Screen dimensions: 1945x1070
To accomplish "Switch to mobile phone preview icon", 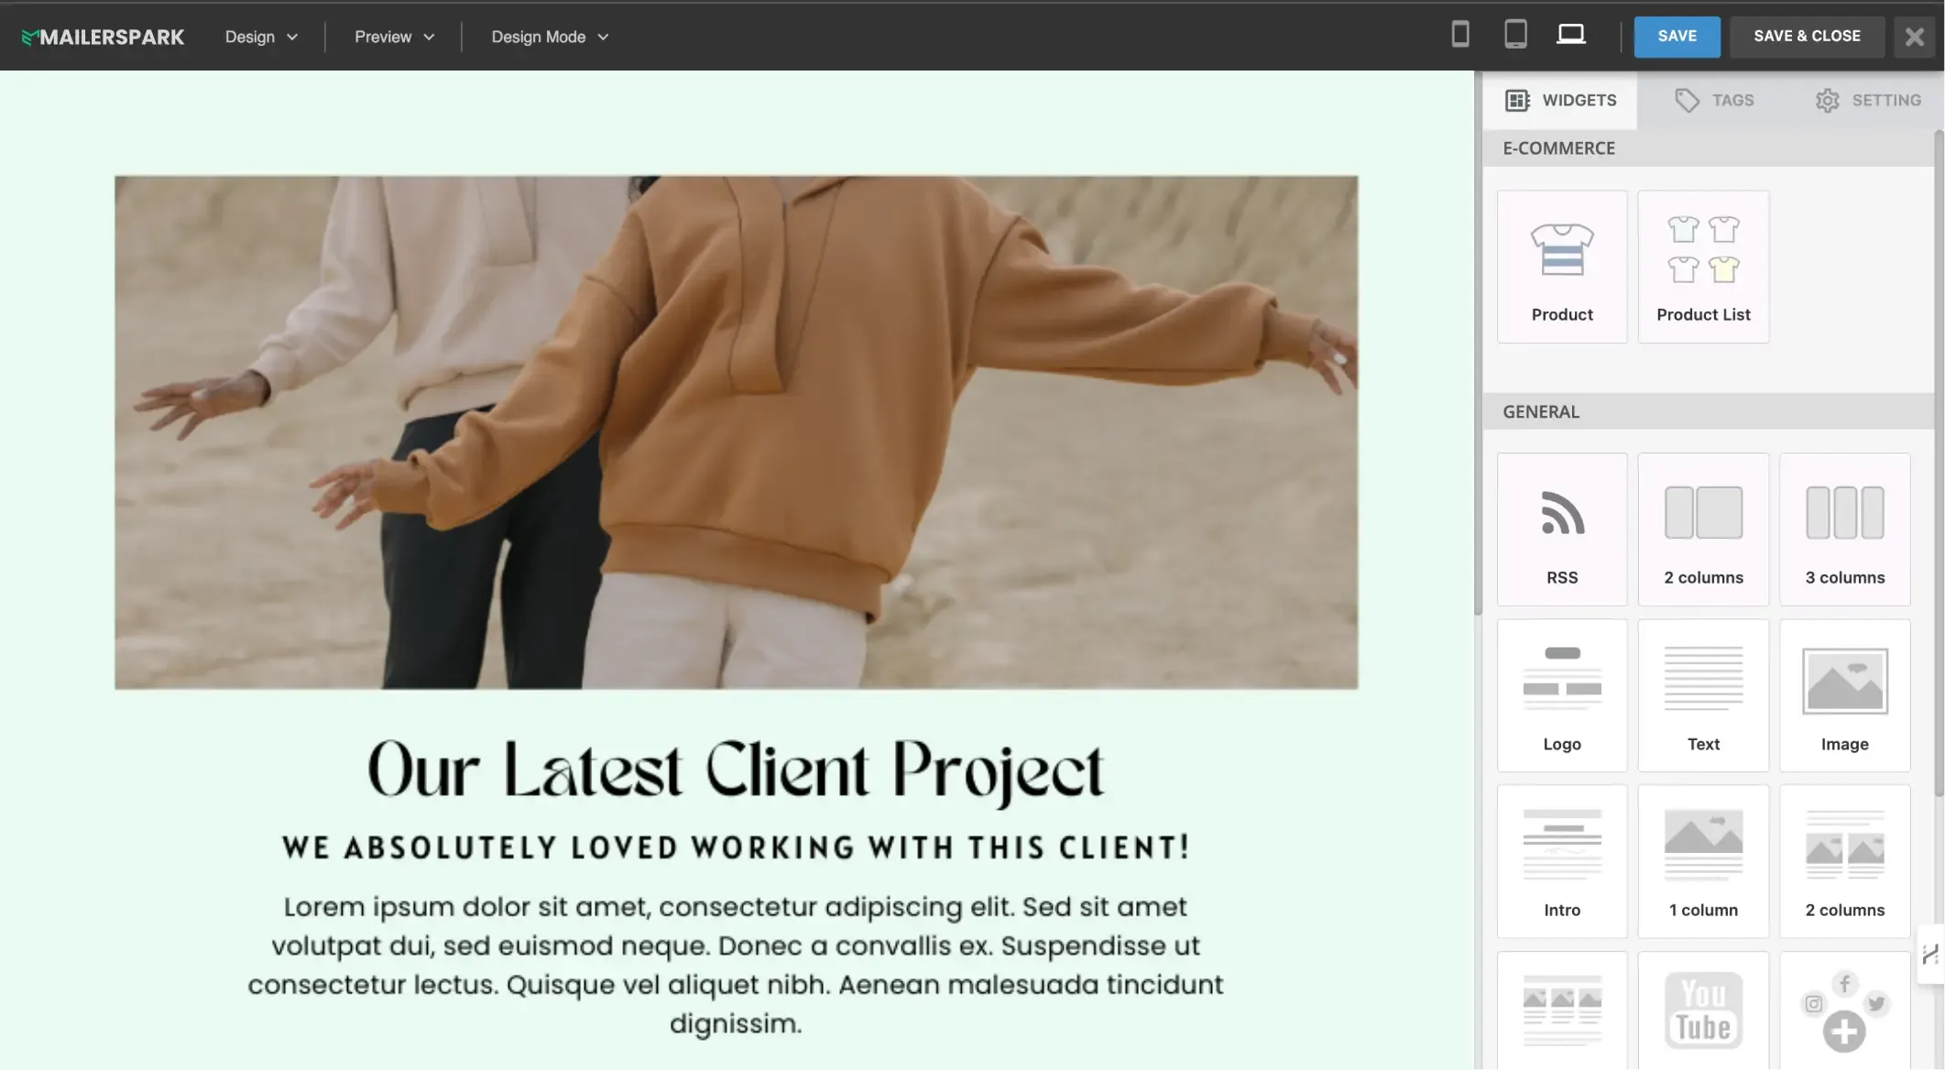I will (x=1460, y=35).
